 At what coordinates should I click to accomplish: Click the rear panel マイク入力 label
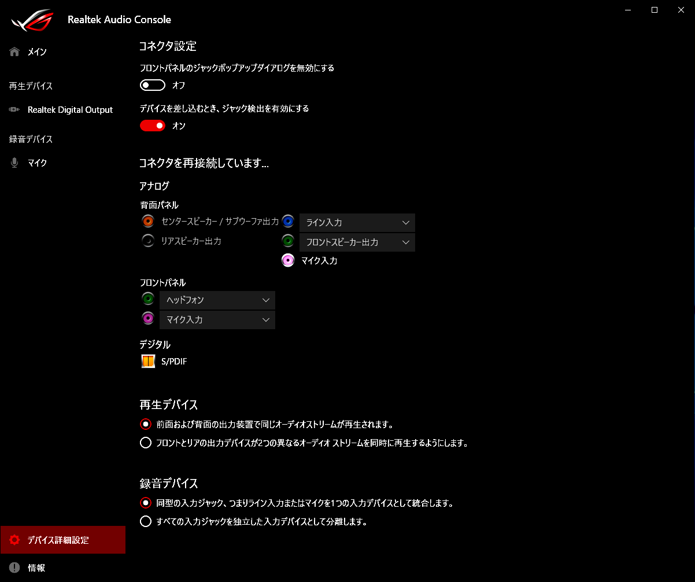tap(319, 261)
